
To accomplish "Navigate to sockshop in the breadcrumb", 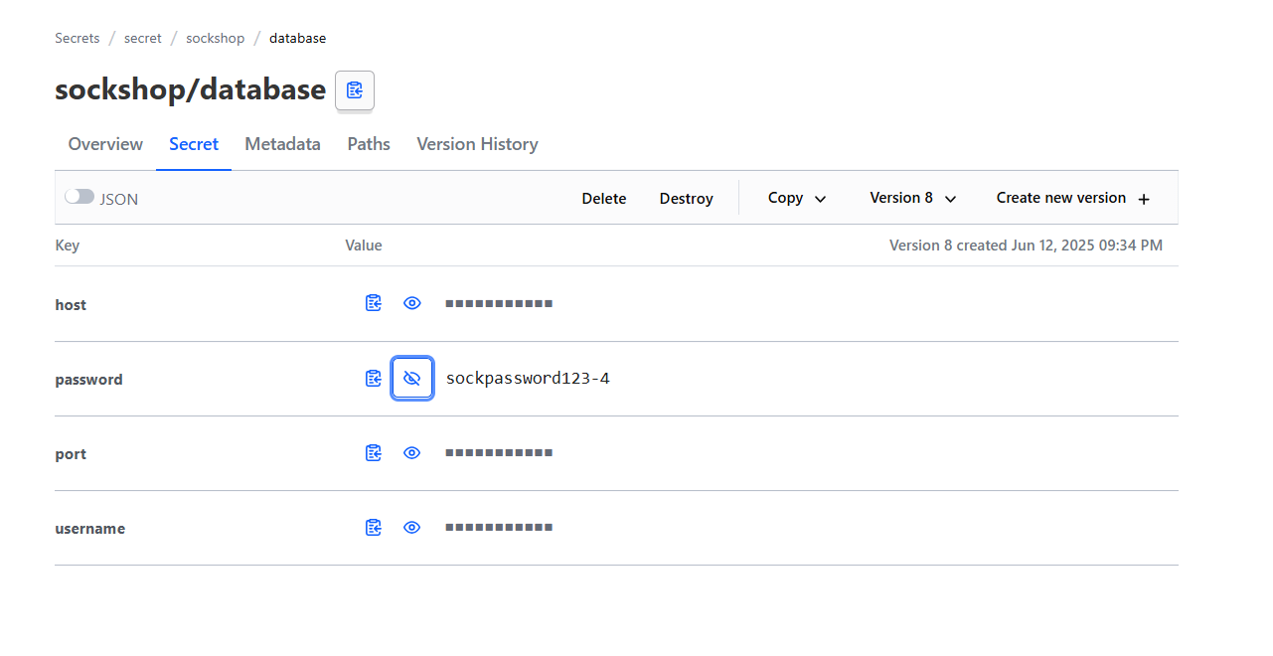I will pos(215,38).
